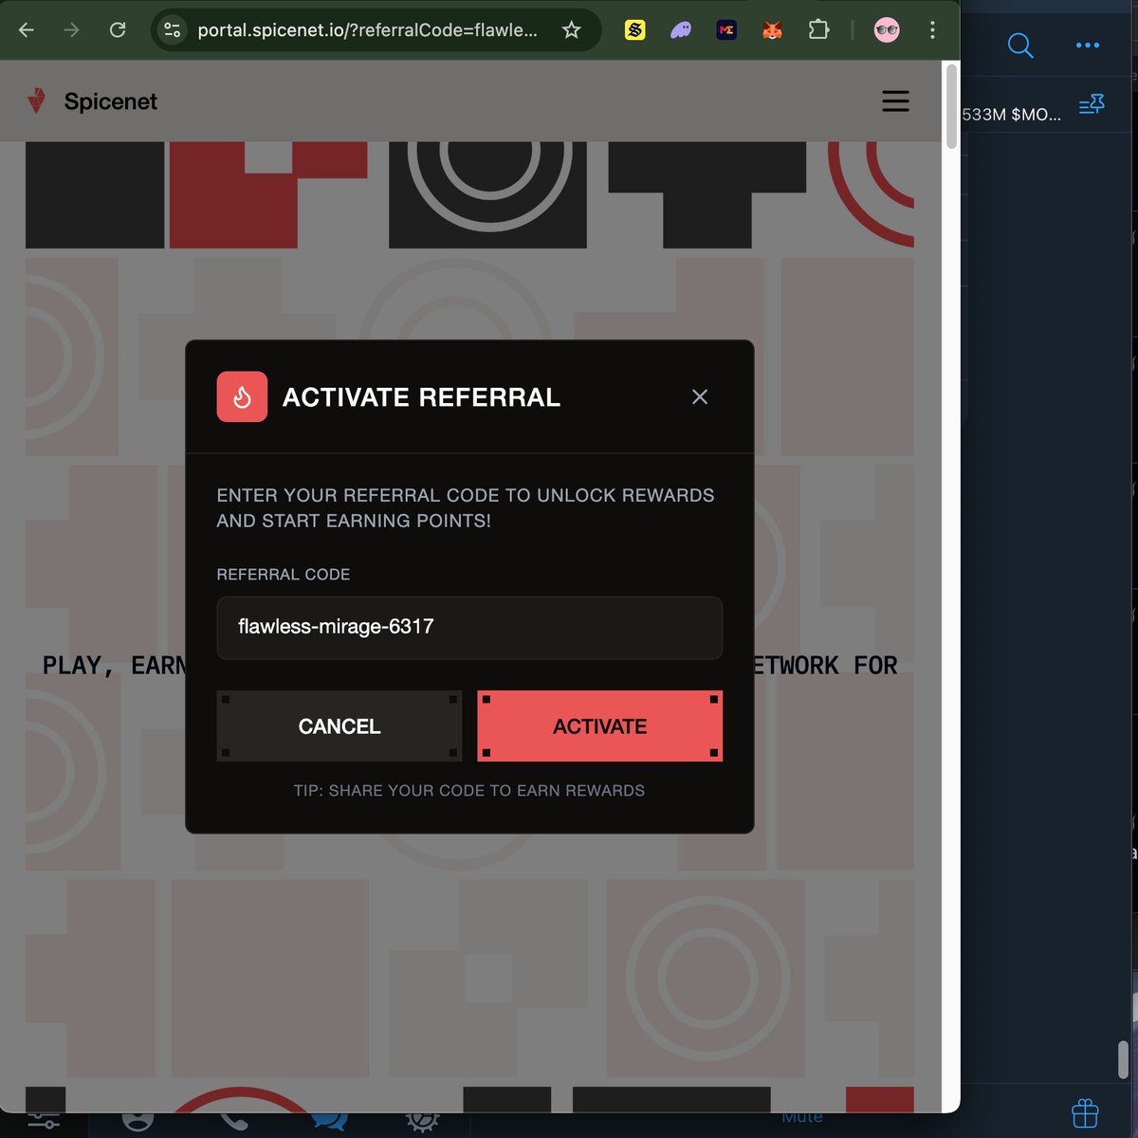Bookmark this page with the star icon

coord(571,30)
